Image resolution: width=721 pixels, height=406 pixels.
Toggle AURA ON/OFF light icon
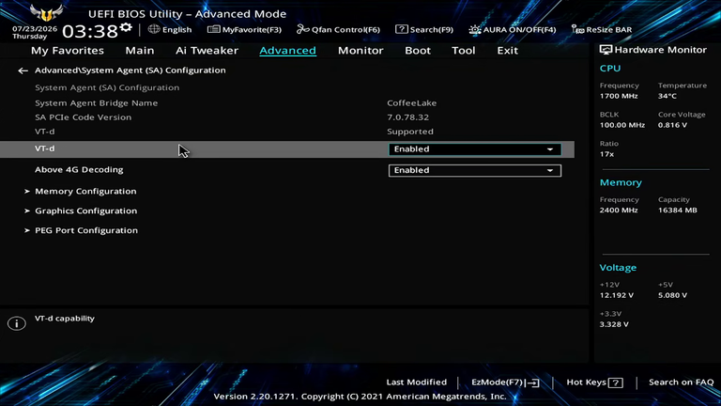pos(474,29)
